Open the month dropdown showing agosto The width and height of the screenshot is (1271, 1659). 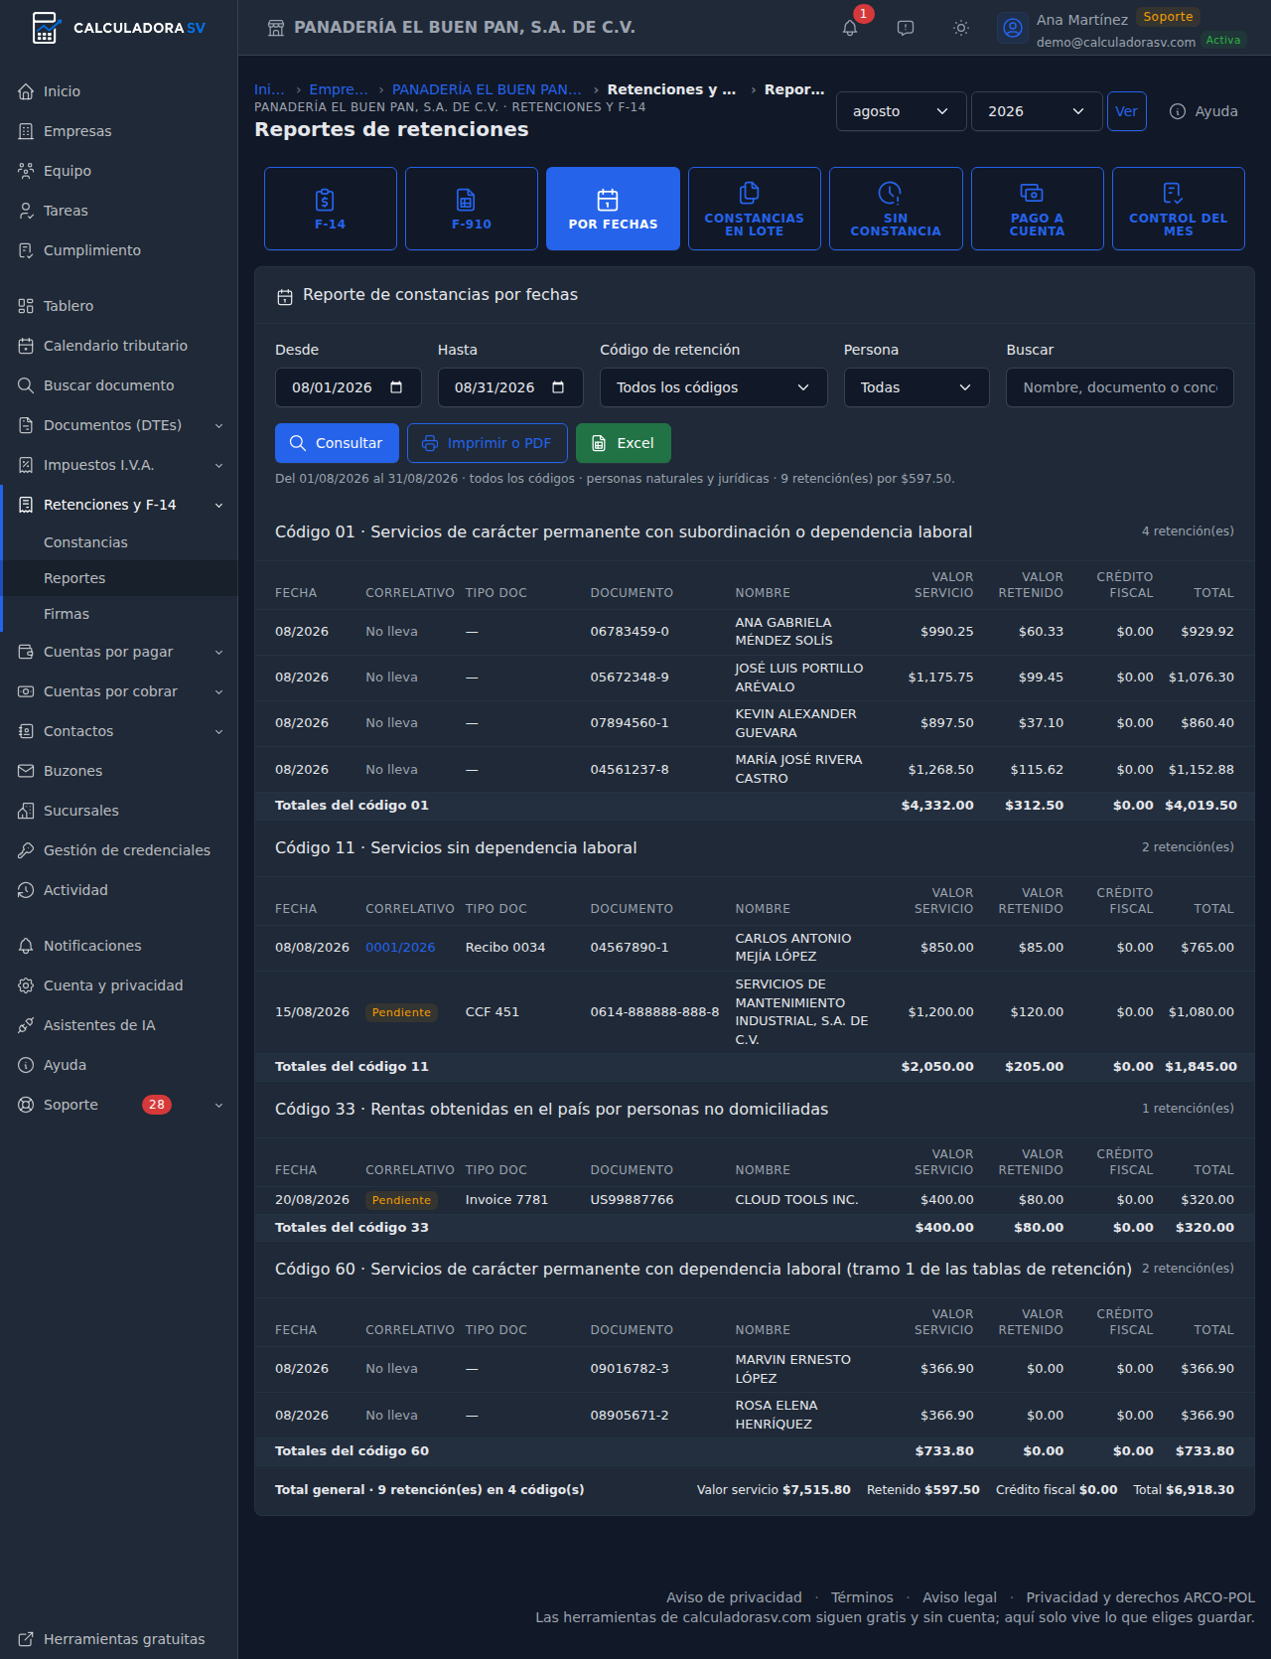902,111
